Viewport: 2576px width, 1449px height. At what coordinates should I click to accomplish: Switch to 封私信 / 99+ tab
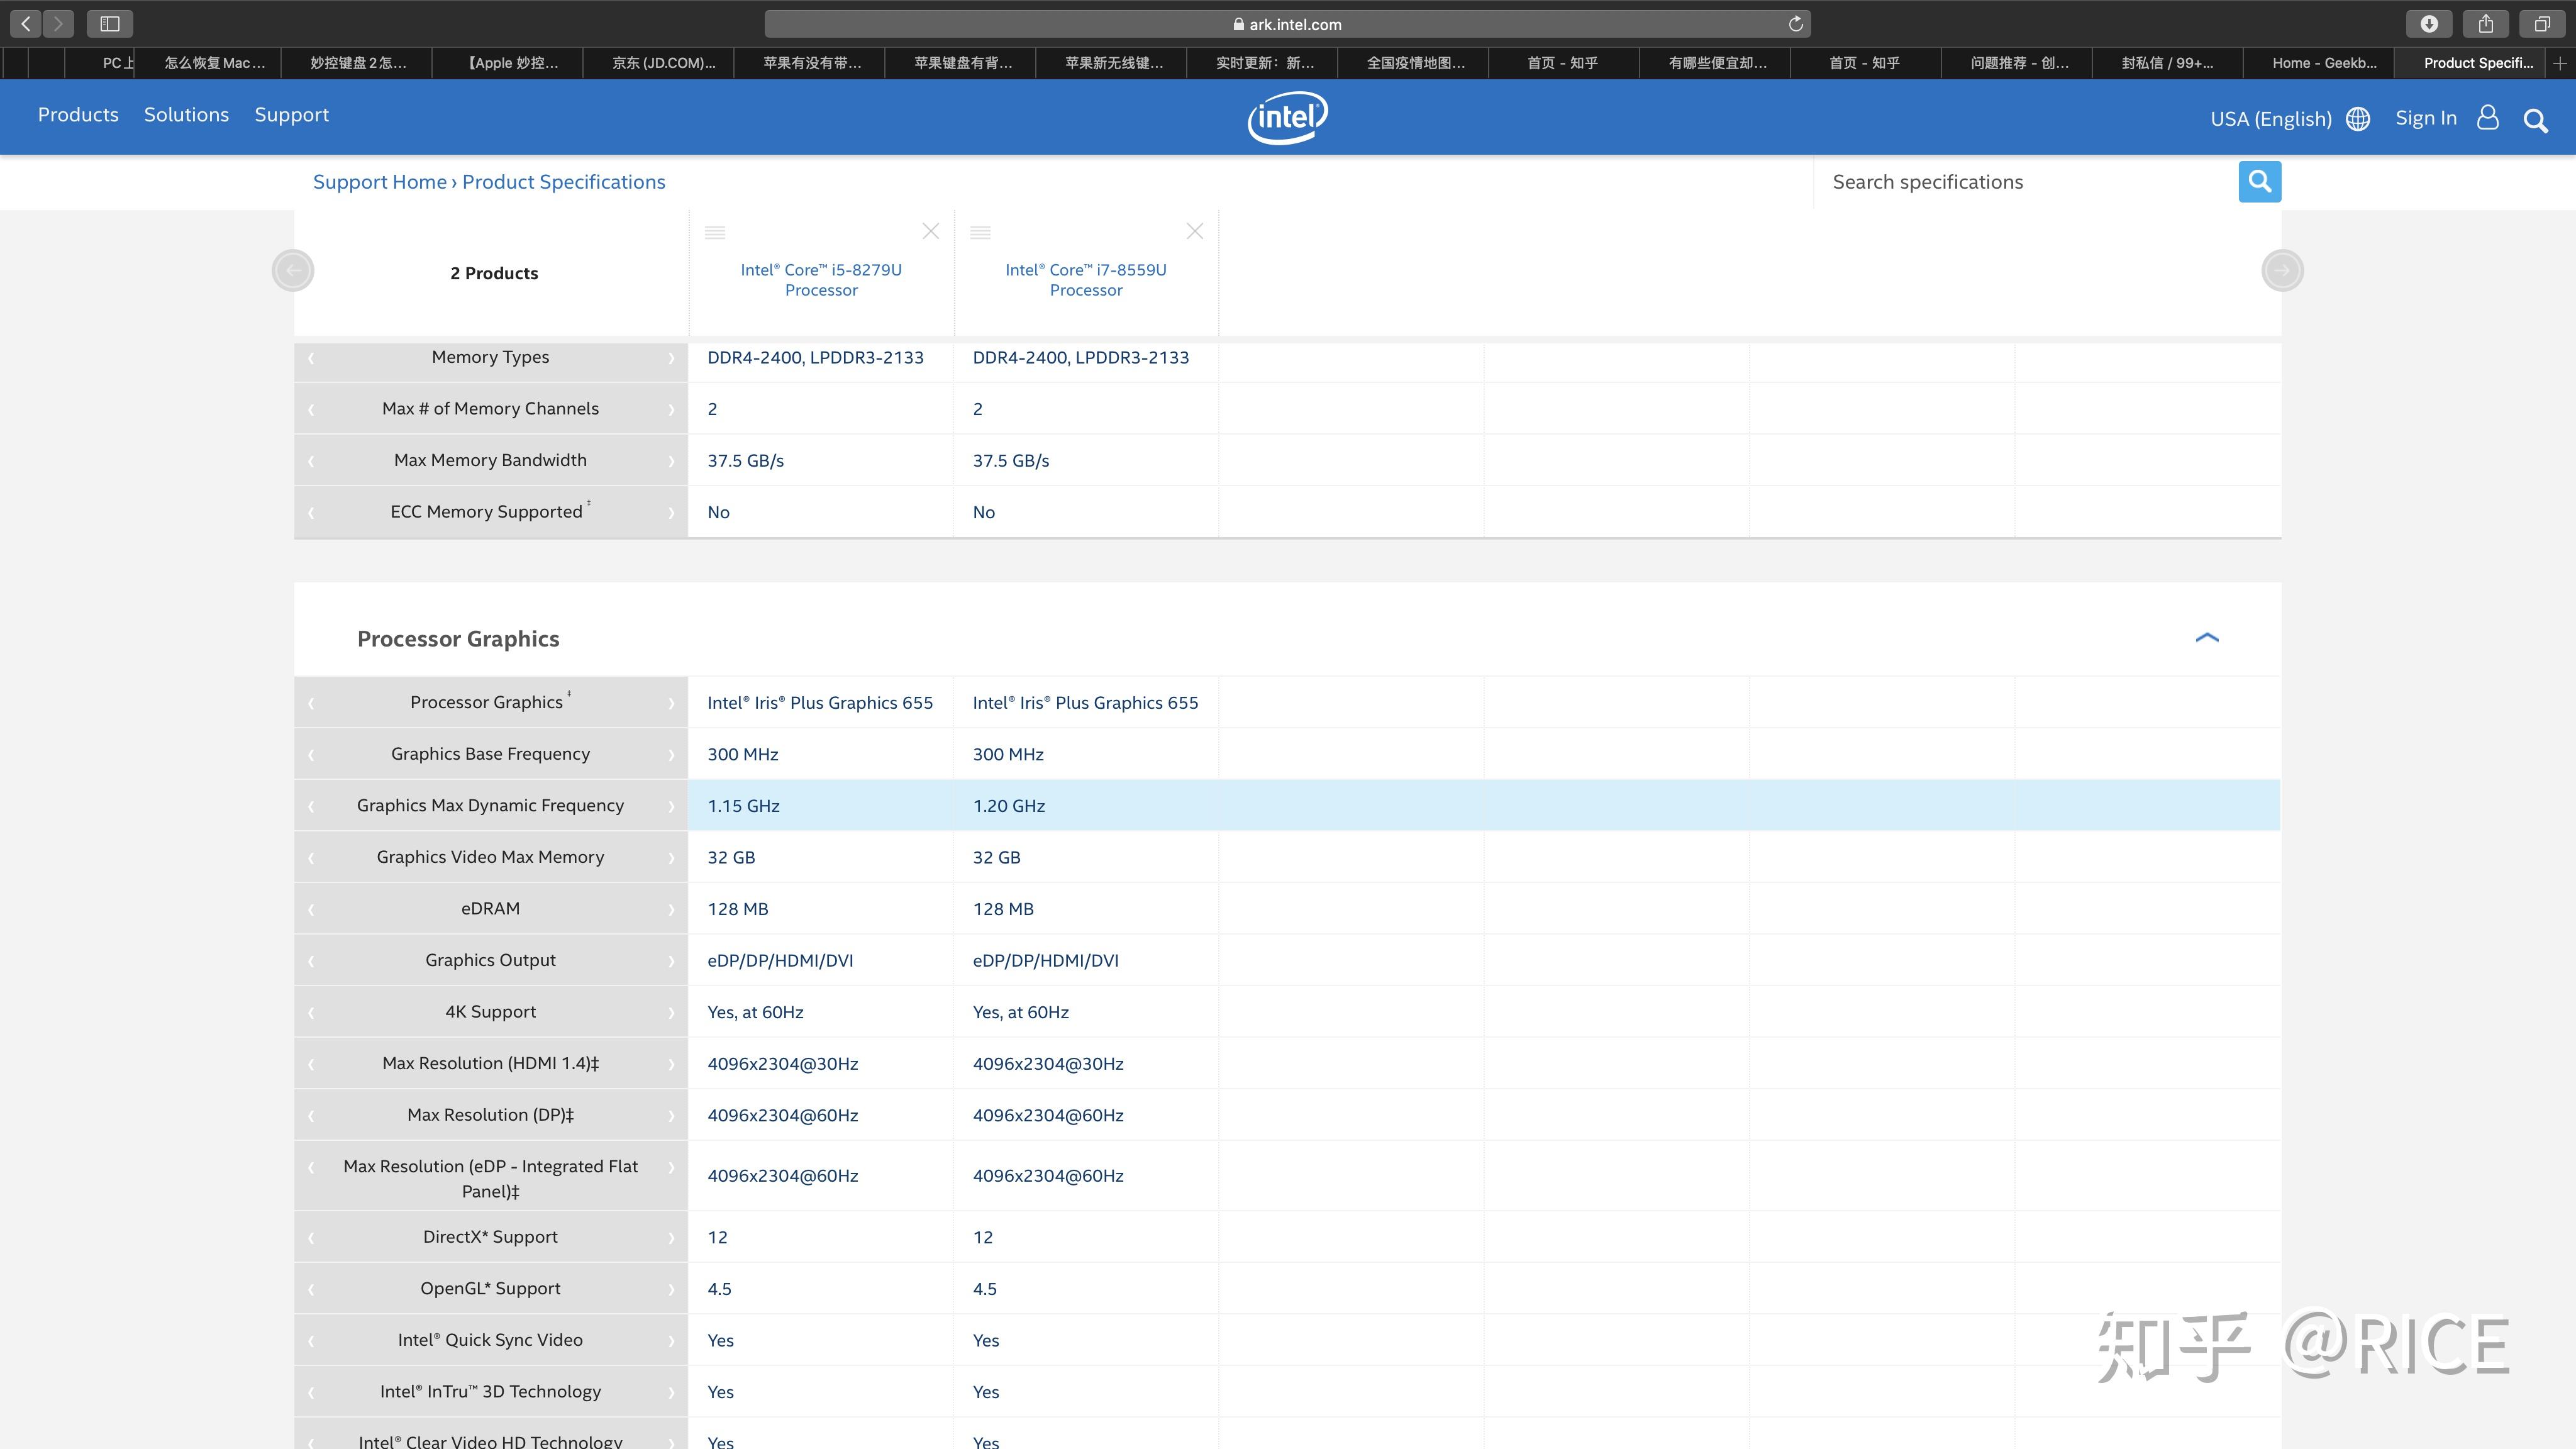(2167, 63)
